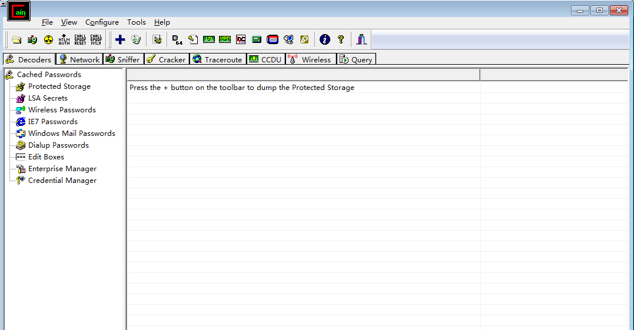Viewport: 634px width, 330px height.
Task: Open the Tools menu
Action: 136,22
